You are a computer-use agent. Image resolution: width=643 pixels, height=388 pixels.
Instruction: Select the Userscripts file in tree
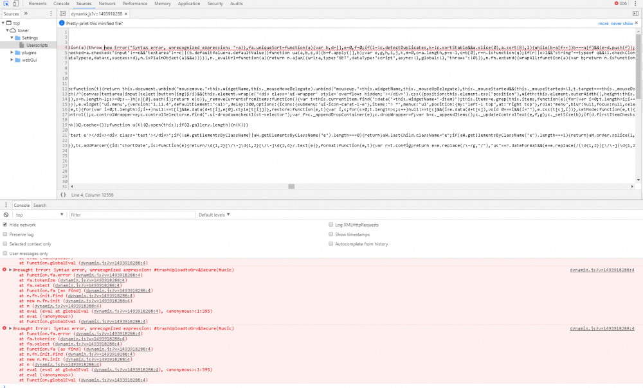tap(37, 45)
